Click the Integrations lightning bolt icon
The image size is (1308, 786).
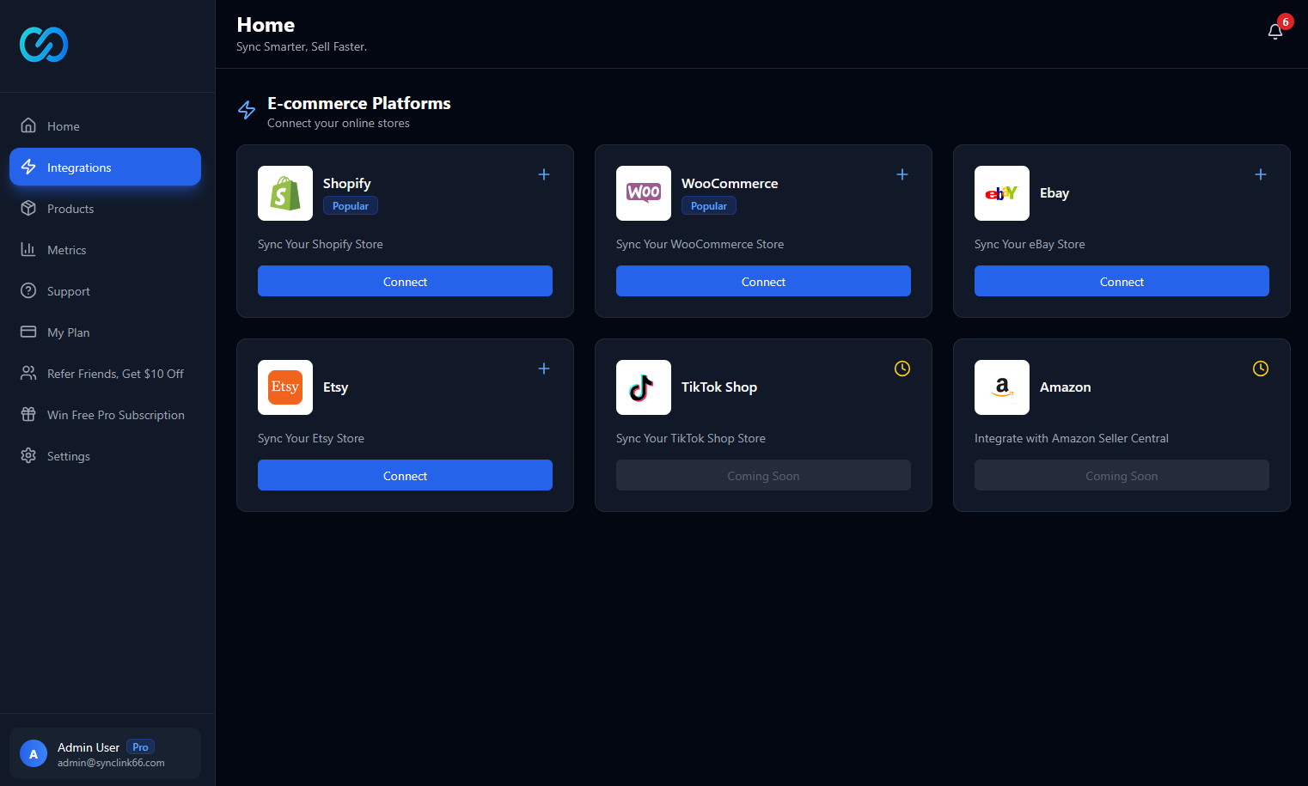[28, 167]
